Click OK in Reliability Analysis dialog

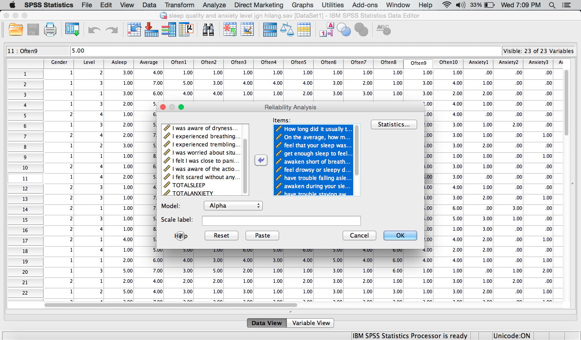click(400, 235)
